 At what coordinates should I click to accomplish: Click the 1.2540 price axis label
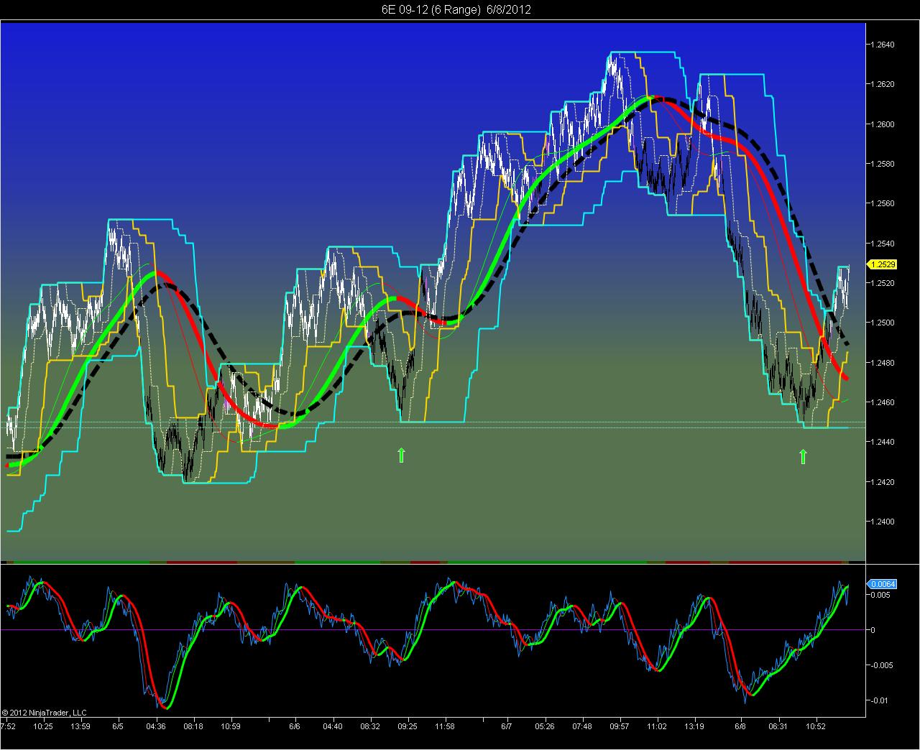point(883,244)
